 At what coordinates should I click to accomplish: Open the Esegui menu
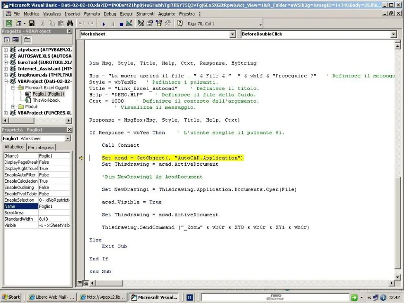(126, 14)
